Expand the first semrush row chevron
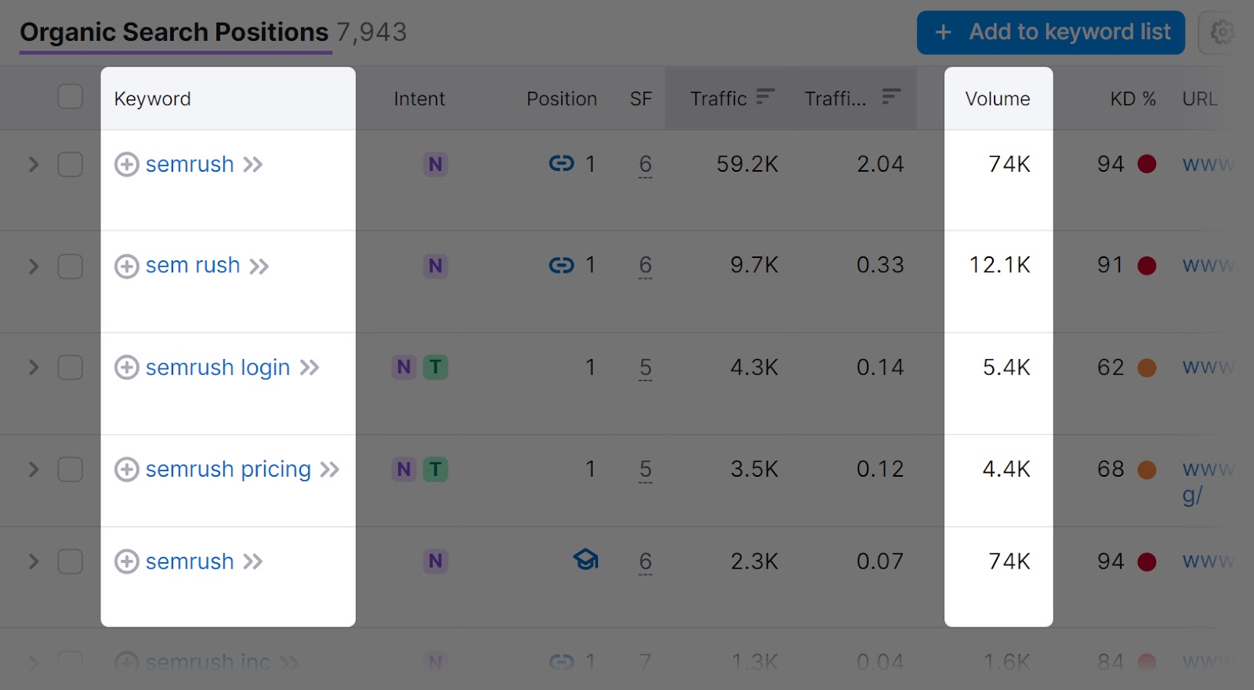Screen dimensions: 1254x690 click(34, 165)
